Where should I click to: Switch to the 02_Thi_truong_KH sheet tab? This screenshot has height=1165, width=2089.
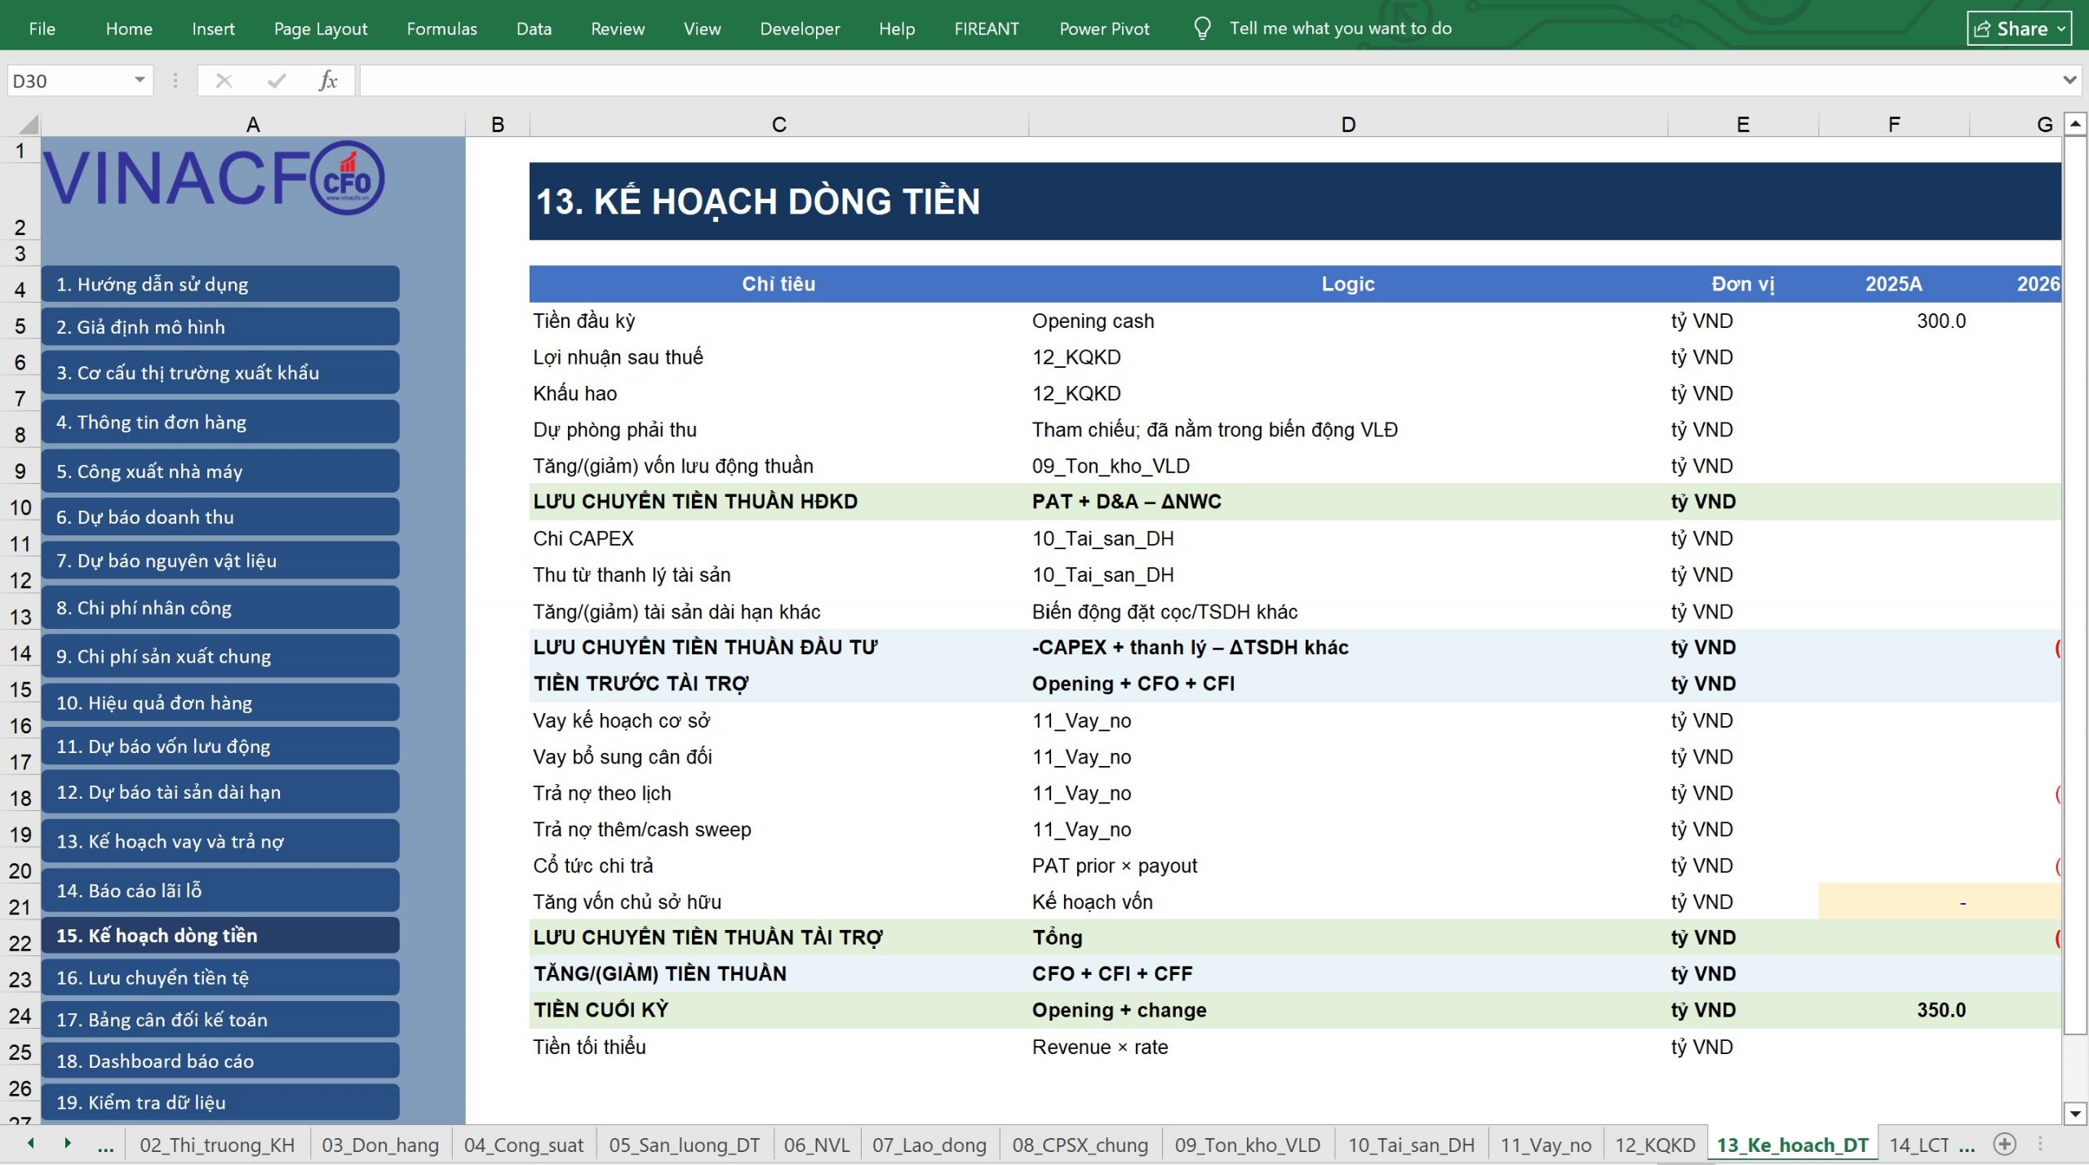tap(217, 1145)
